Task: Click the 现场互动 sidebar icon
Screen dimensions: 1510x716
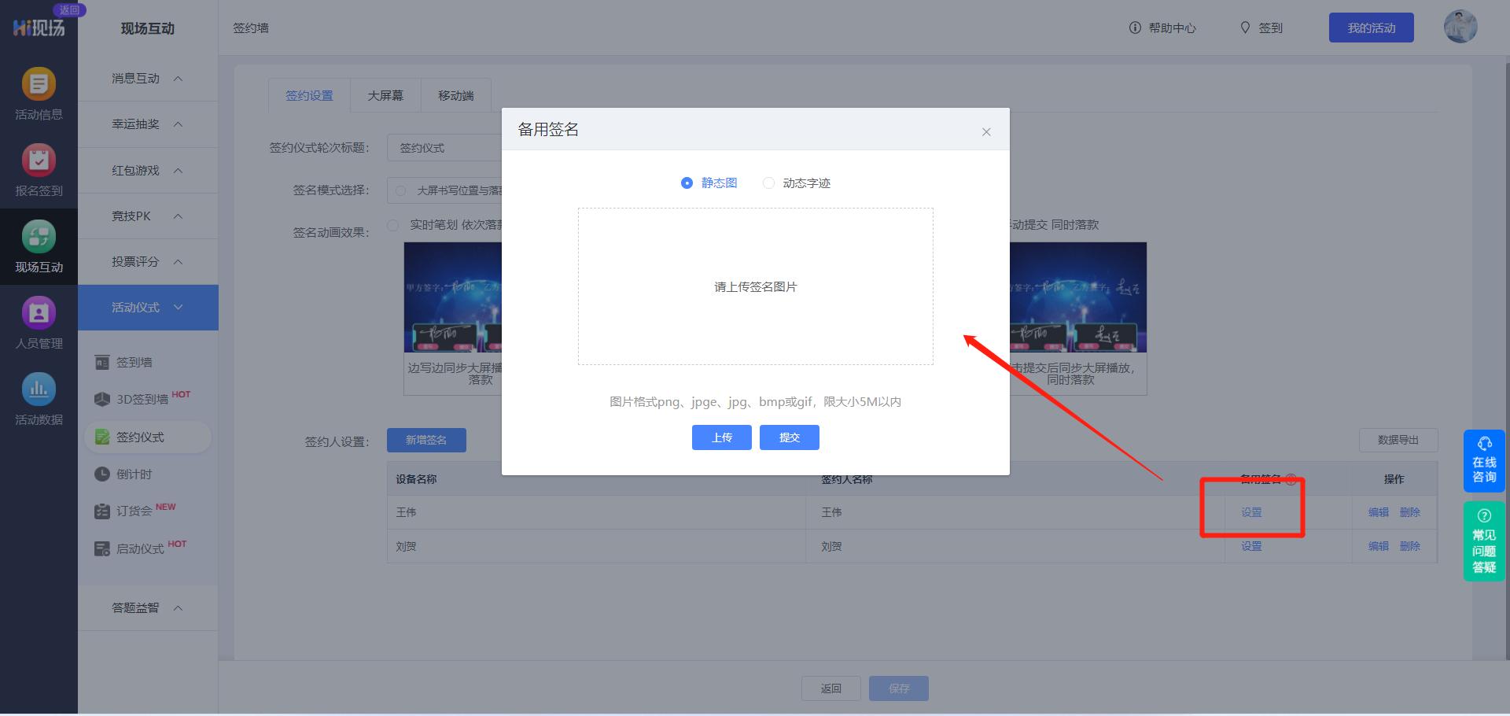Action: point(38,247)
